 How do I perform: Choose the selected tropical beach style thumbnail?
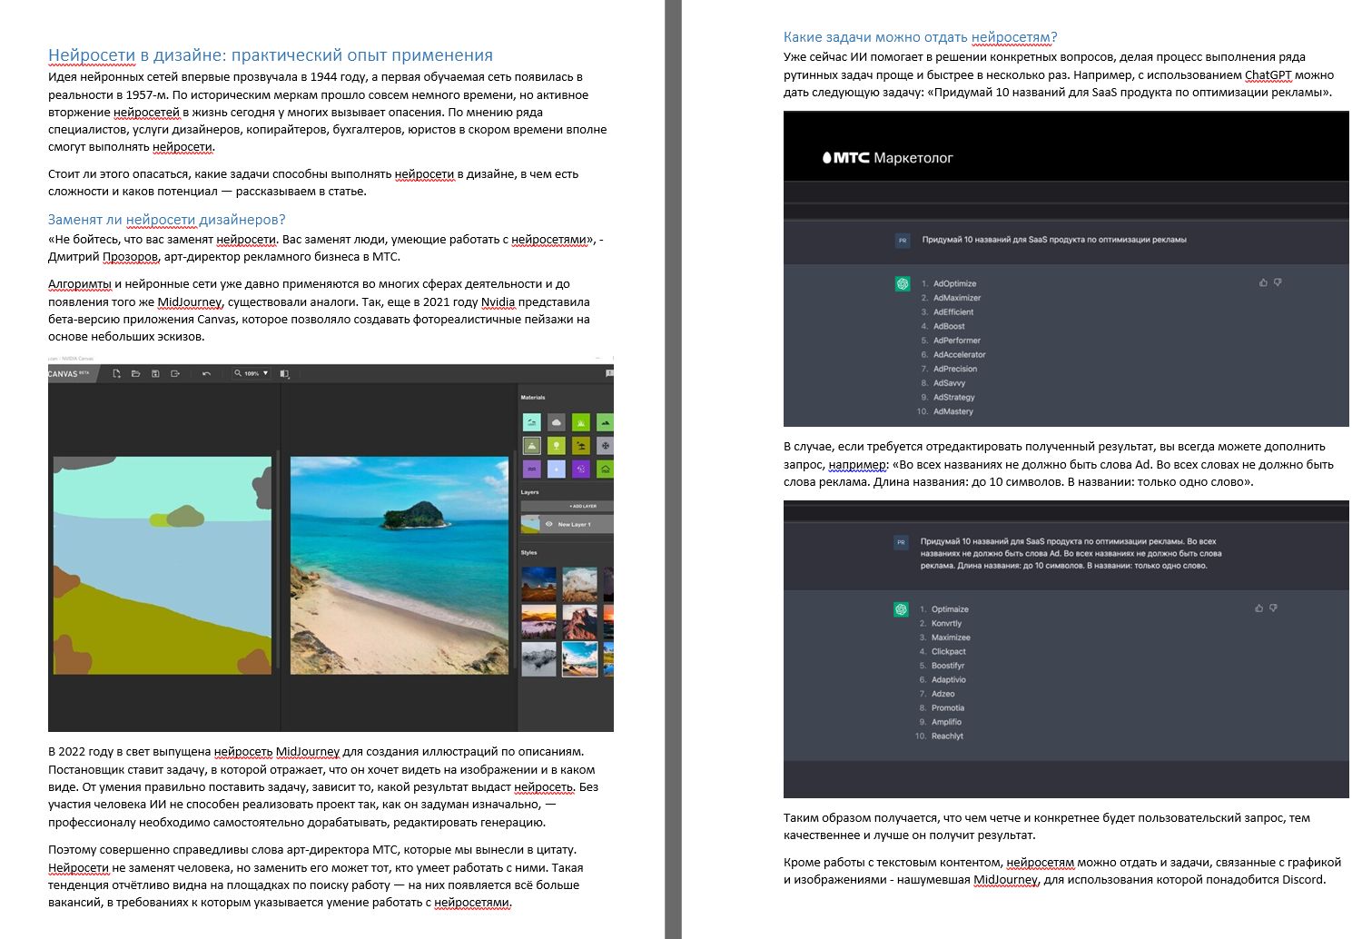[579, 659]
